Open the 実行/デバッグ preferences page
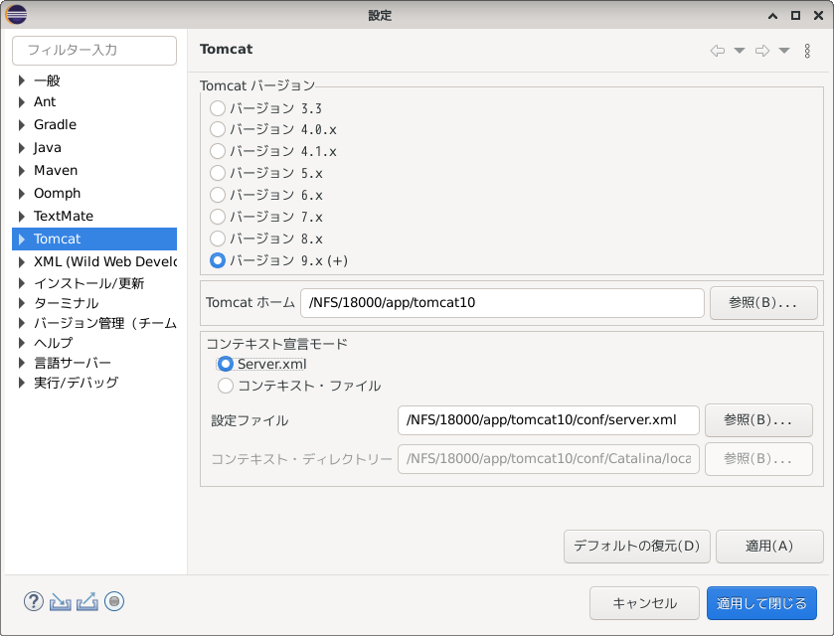The width and height of the screenshot is (834, 636). pyautogui.click(x=77, y=383)
